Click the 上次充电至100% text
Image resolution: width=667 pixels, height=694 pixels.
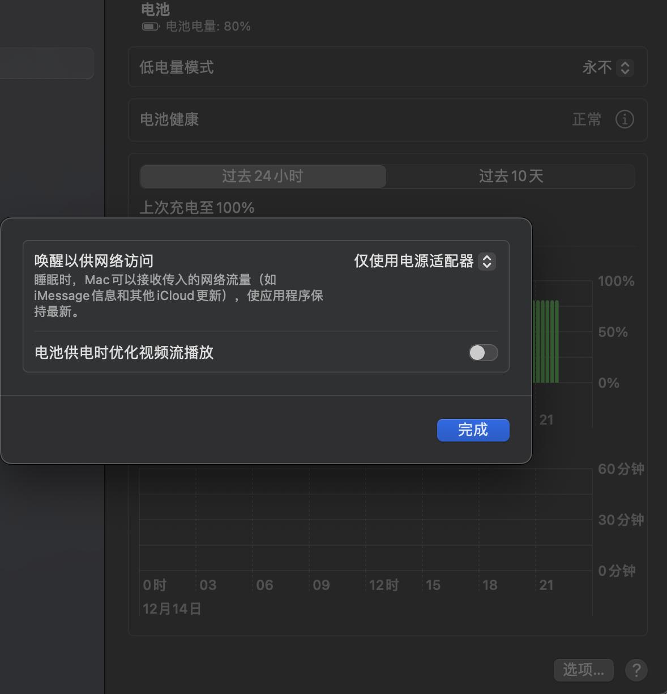197,208
